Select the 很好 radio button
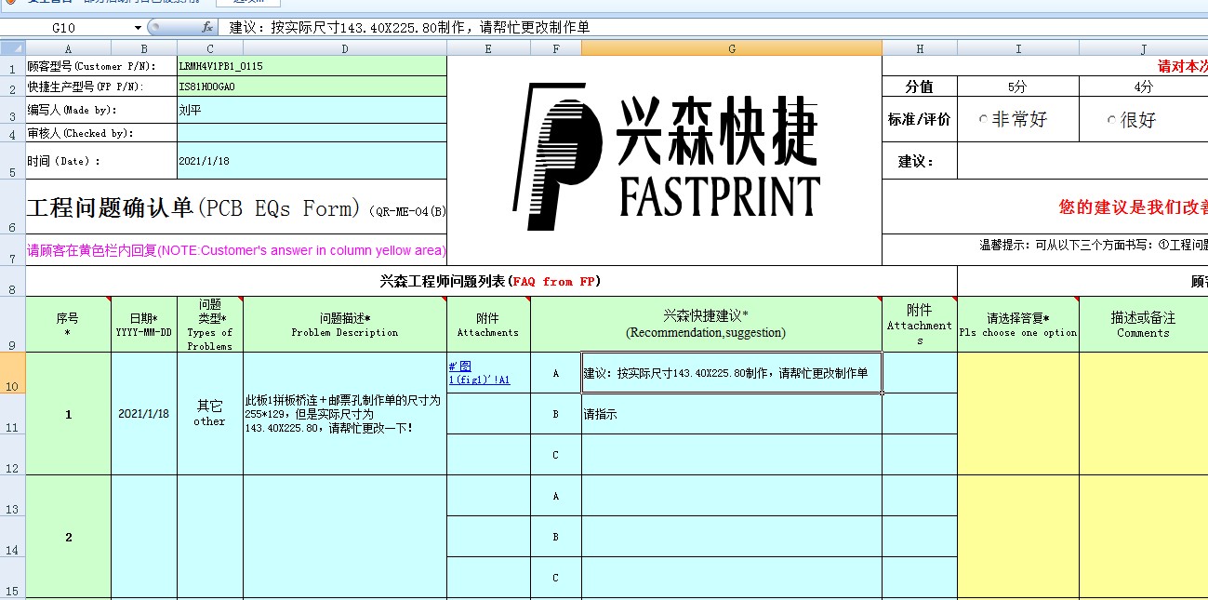The image size is (1208, 600). (x=1111, y=119)
